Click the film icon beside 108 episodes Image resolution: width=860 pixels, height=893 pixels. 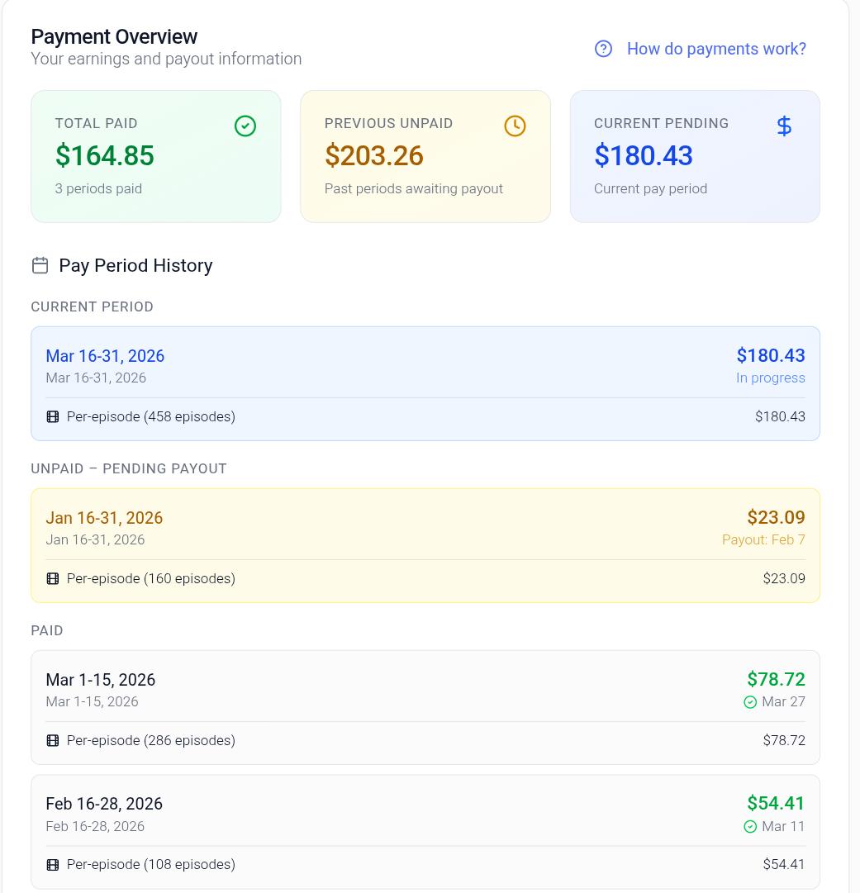pos(52,865)
